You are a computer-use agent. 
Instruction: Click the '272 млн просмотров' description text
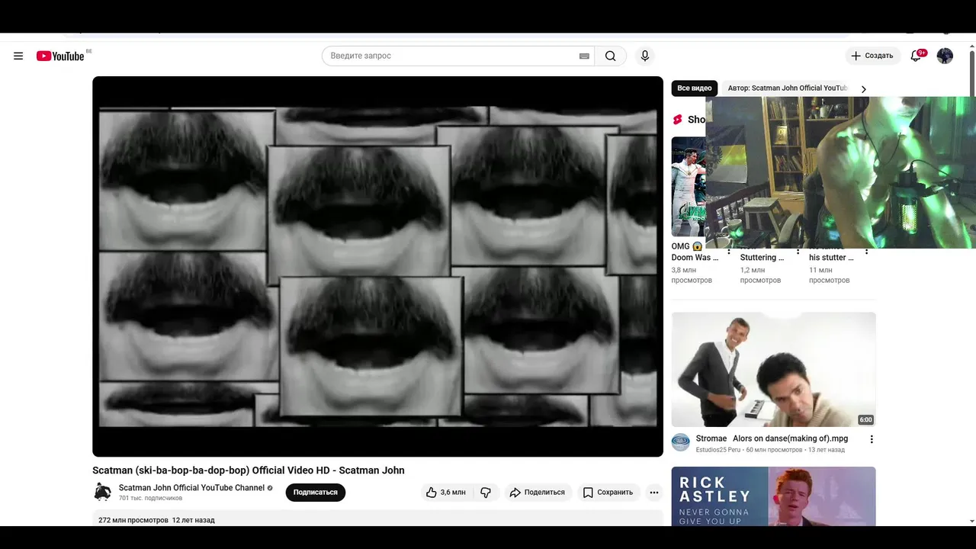(133, 520)
